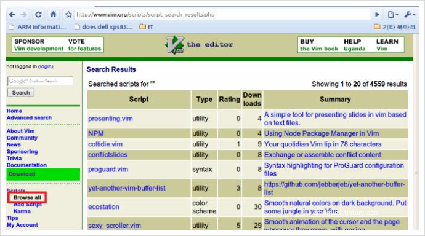The image size is (425, 236).
Task: Click Browse all scripts link
Action: tap(27, 198)
